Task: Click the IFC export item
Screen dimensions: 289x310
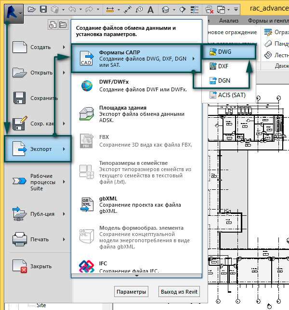Action: click(137, 266)
